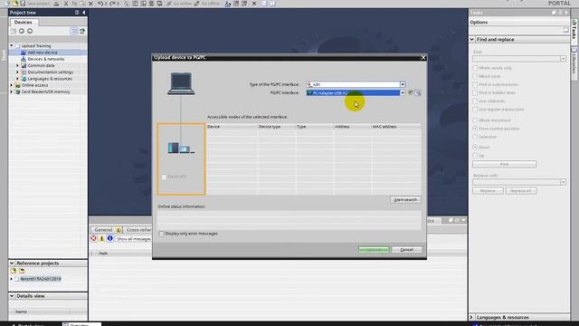Click the Redo arrow in toolbar
This screenshot has width=579, height=326.
pyautogui.click(x=112, y=4)
